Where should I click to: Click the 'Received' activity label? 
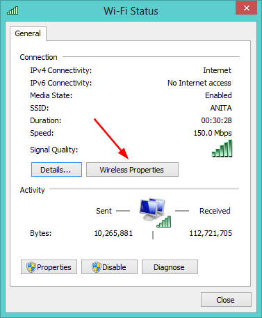(215, 211)
